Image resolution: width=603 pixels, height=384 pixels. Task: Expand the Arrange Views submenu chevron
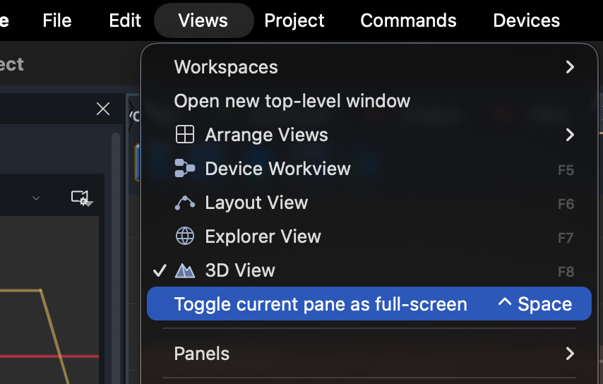(x=570, y=135)
